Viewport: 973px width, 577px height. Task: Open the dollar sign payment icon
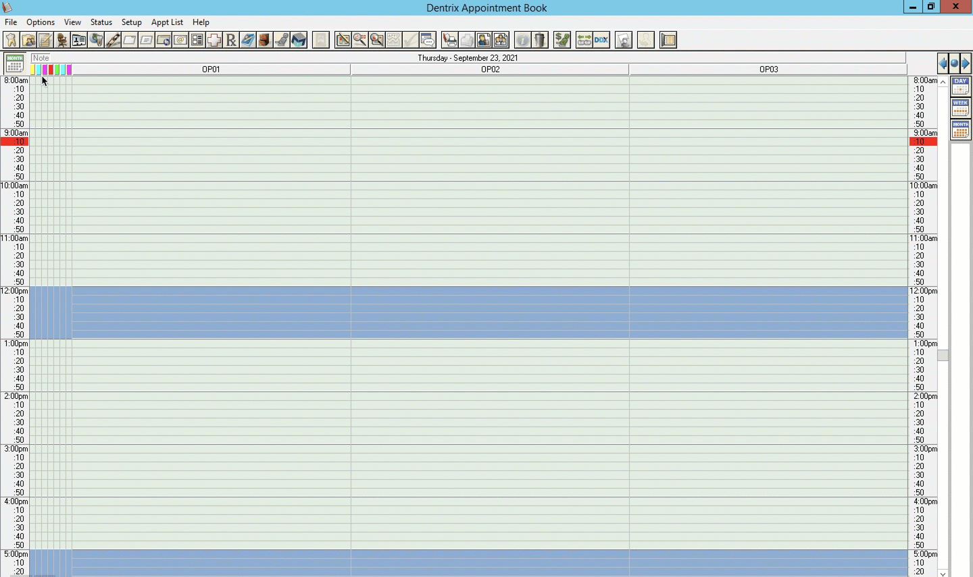click(562, 40)
